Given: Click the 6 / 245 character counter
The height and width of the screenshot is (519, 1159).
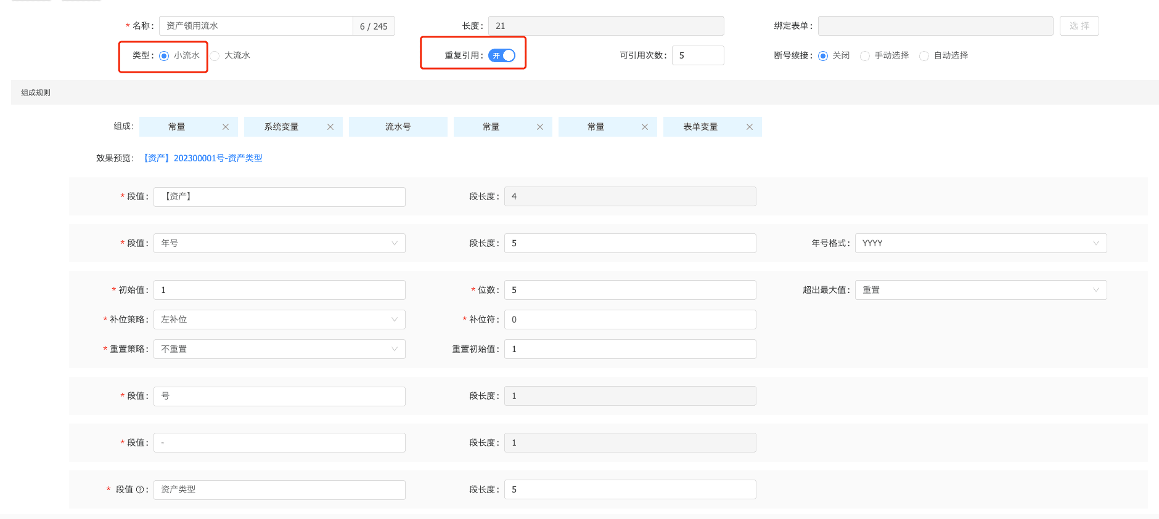Looking at the screenshot, I should [374, 26].
